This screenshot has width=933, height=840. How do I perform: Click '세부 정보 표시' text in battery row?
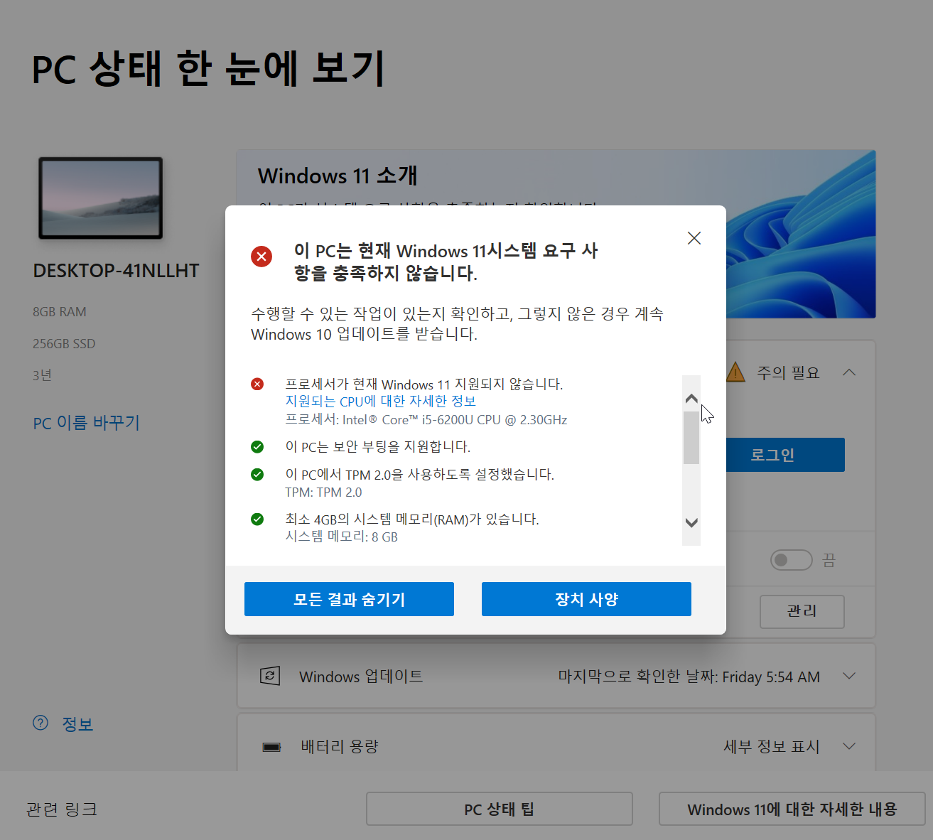[x=772, y=746]
